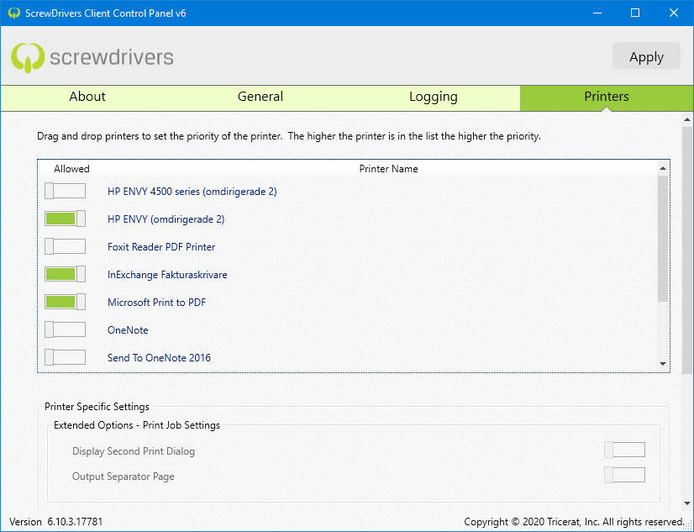Click Output Separator Page label
694x532 pixels.
pyautogui.click(x=123, y=477)
